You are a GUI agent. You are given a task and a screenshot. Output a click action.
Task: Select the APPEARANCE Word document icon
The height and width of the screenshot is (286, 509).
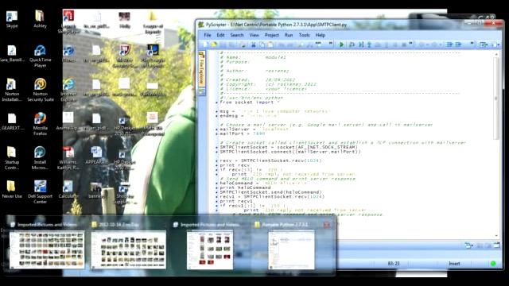(96, 156)
